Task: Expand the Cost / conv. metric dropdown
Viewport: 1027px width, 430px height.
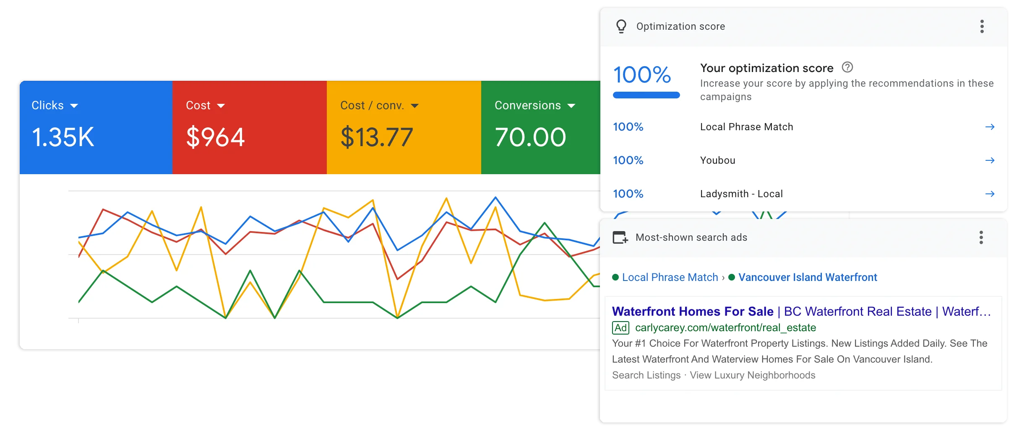Action: point(414,106)
